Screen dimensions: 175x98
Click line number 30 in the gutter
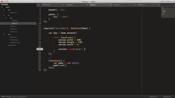click(39, 70)
